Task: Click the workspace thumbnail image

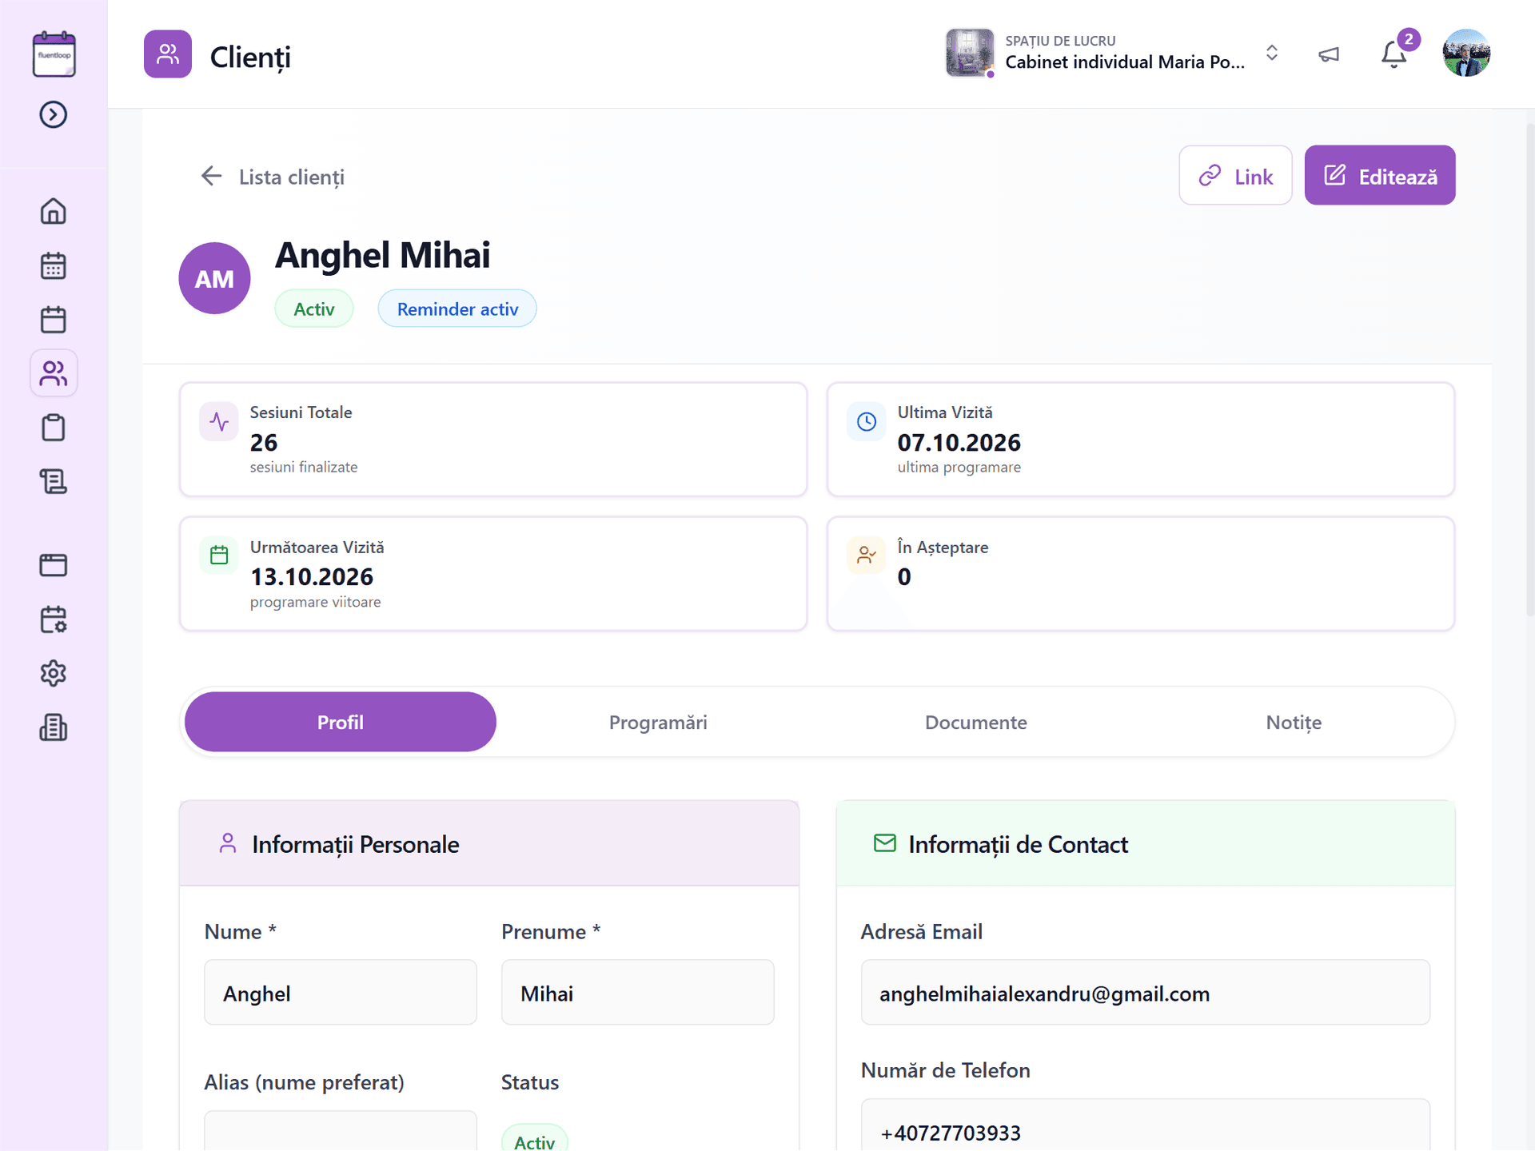Action: point(970,53)
